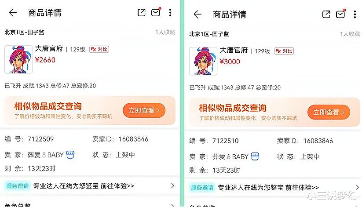Expand 服务邀请 row chevron in right panel
The height and width of the screenshot is (207, 362).
(357, 187)
